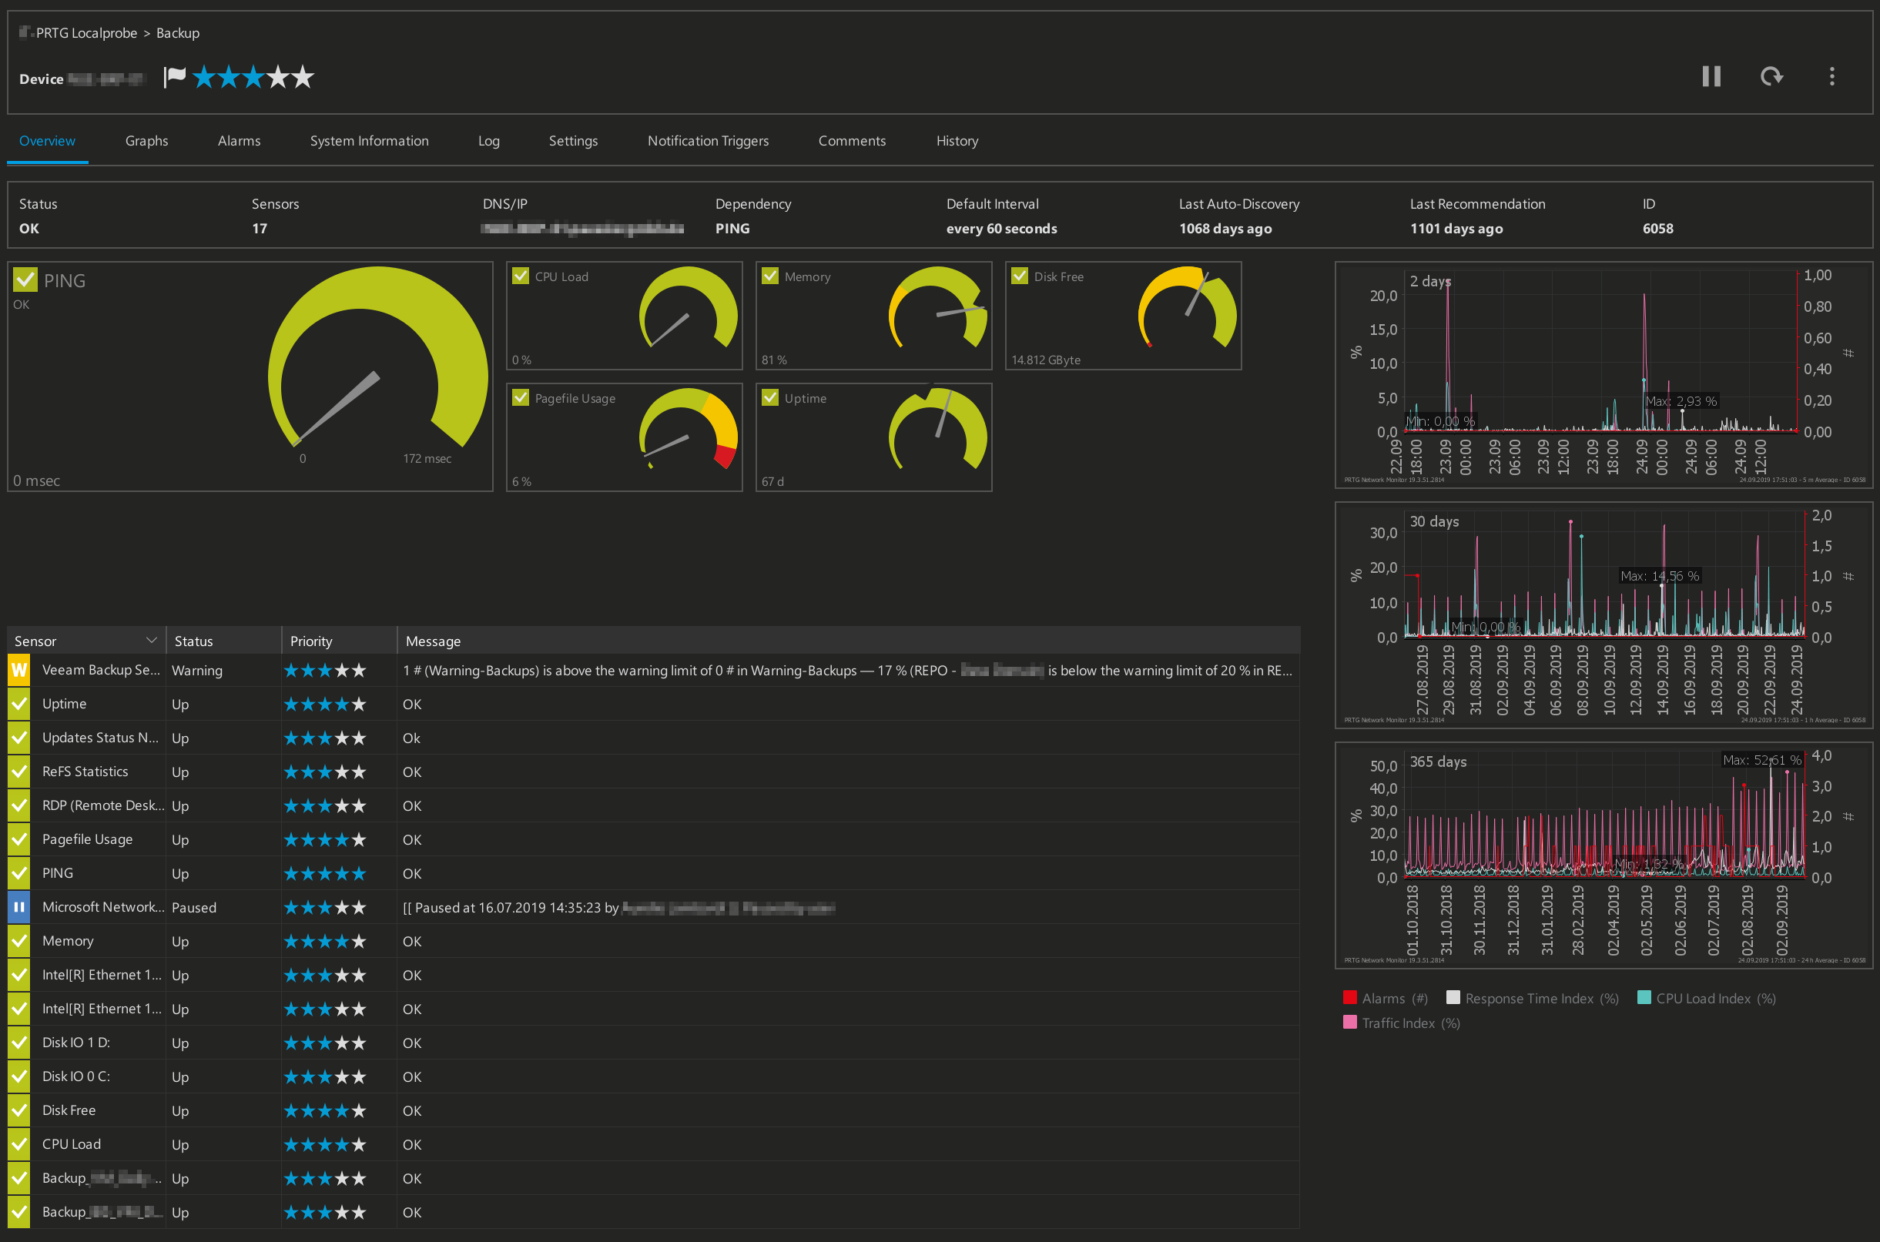
Task: Click the device priority flag icon
Action: 174,77
